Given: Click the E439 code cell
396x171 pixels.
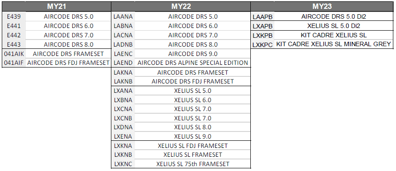Looking at the screenshot, I should click(14, 16).
